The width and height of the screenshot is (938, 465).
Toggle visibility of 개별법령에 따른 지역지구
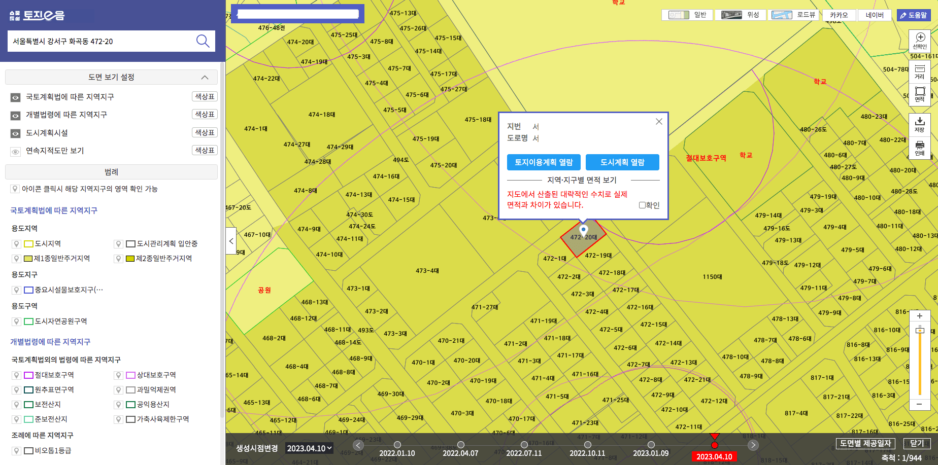tap(16, 116)
